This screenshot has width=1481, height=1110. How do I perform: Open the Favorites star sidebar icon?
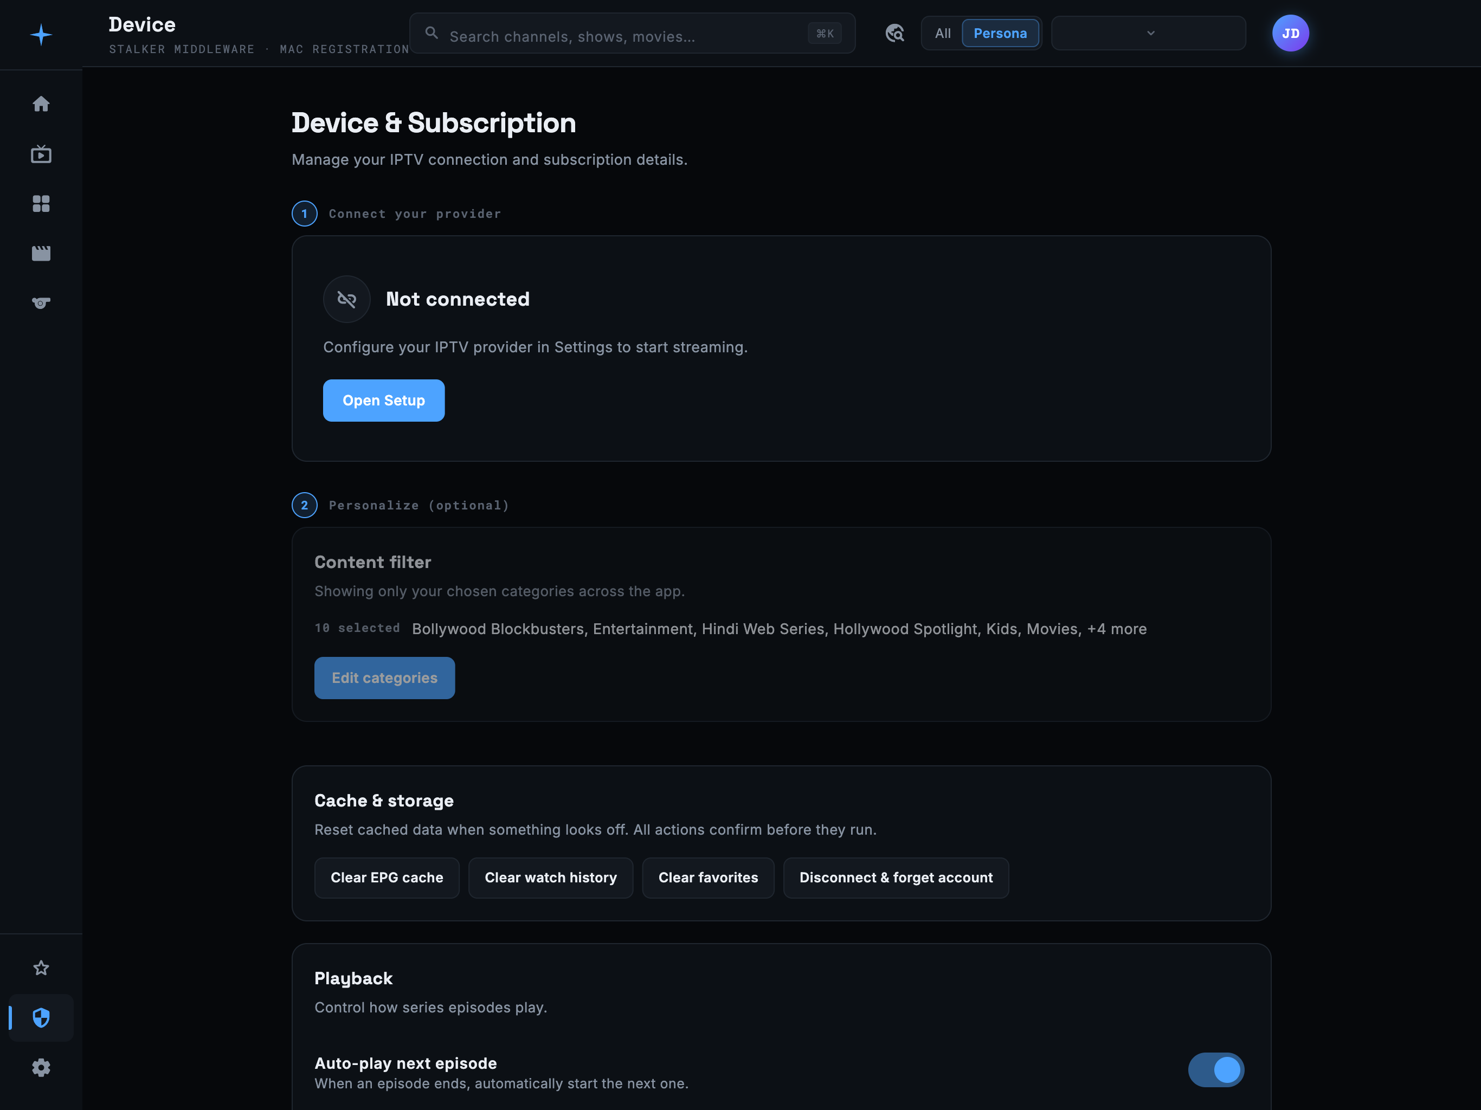tap(41, 968)
